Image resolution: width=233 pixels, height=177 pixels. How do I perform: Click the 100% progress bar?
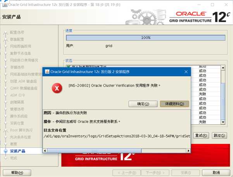point(146,38)
